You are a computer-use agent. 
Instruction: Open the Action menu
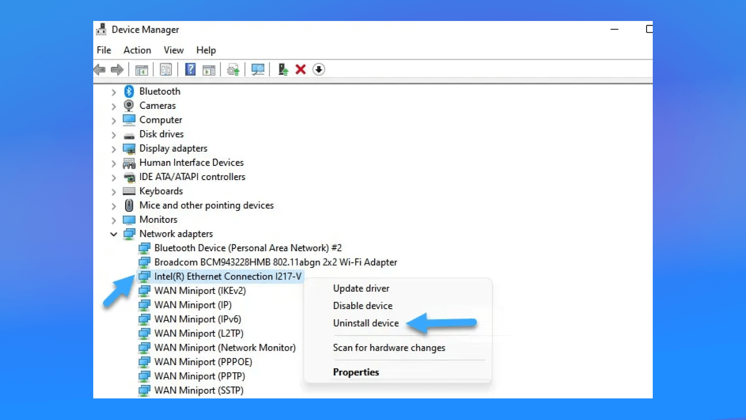click(137, 50)
